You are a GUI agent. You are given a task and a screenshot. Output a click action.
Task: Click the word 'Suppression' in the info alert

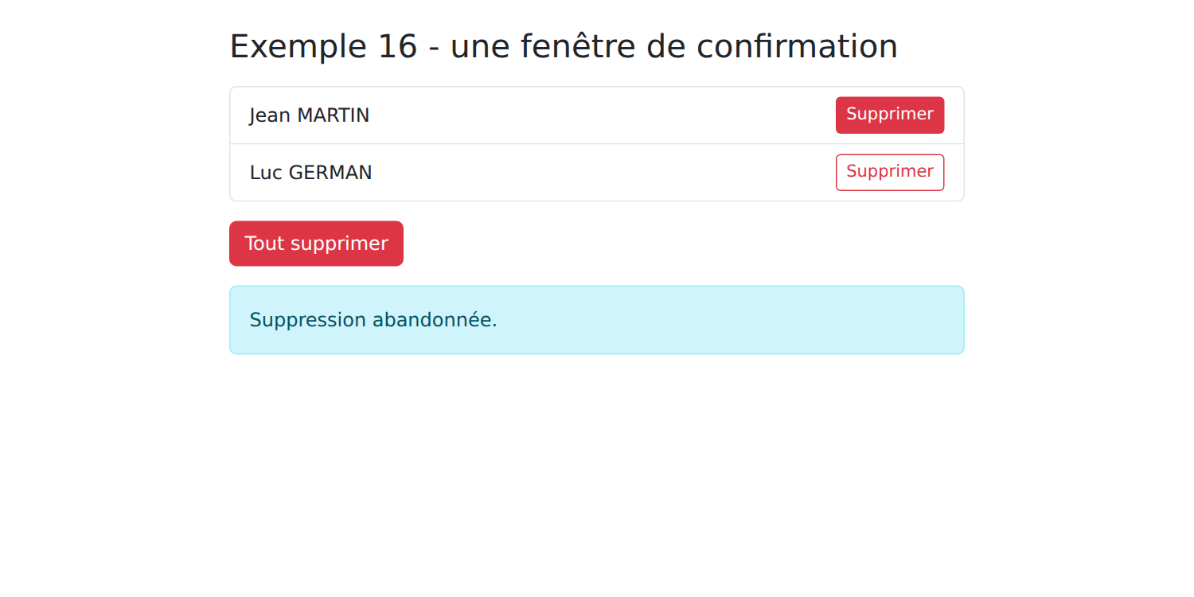(307, 320)
